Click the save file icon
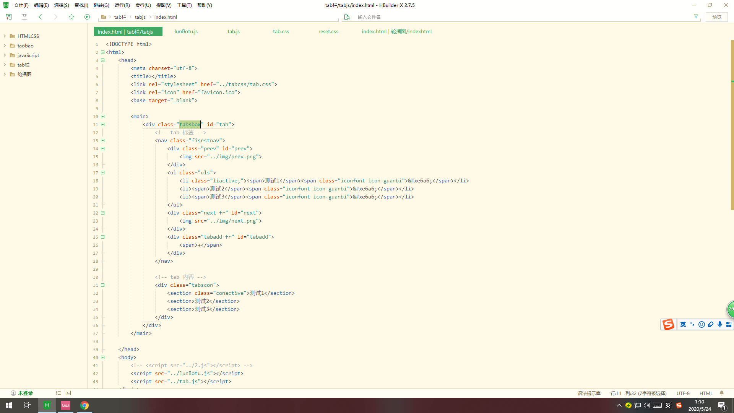This screenshot has height=413, width=734. pyautogui.click(x=24, y=17)
